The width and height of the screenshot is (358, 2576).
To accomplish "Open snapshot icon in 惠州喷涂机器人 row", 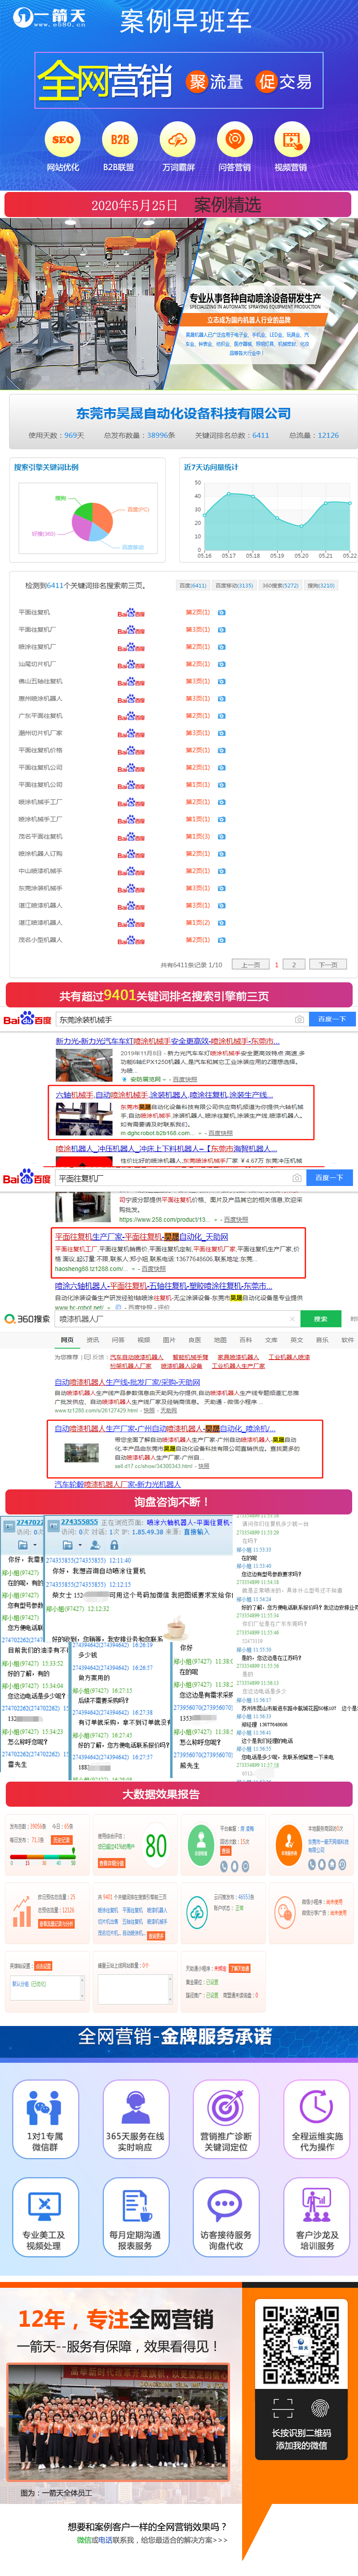I will click(x=222, y=698).
